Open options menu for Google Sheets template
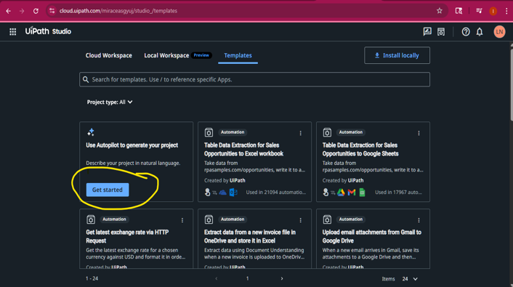The width and height of the screenshot is (513, 287). (x=419, y=133)
